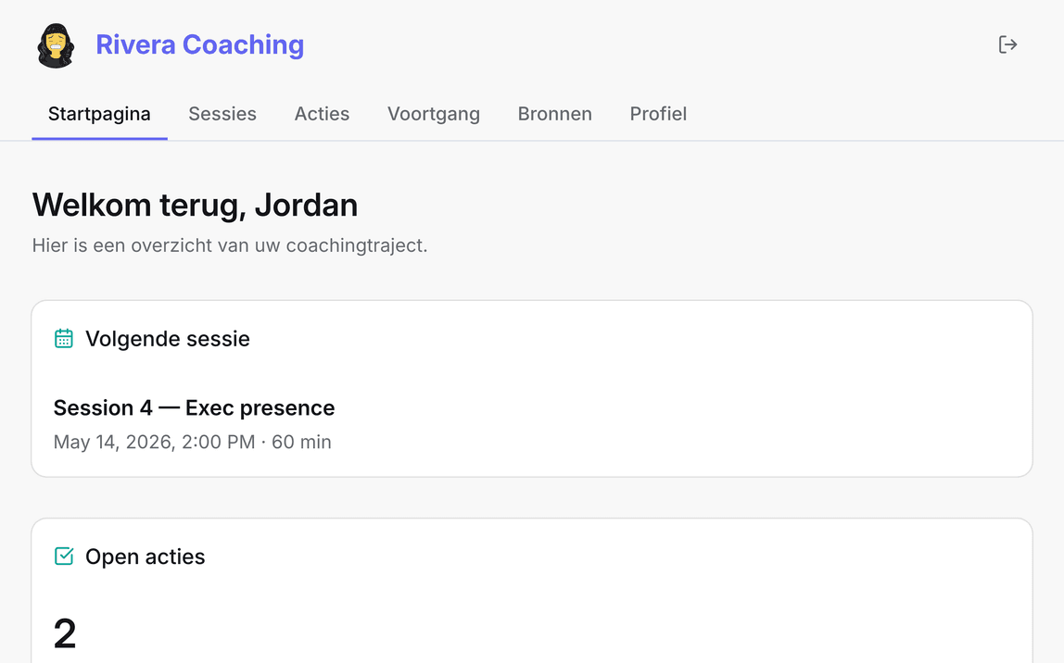Click the calendar icon beside Volgende sessie
This screenshot has width=1064, height=663.
[64, 338]
